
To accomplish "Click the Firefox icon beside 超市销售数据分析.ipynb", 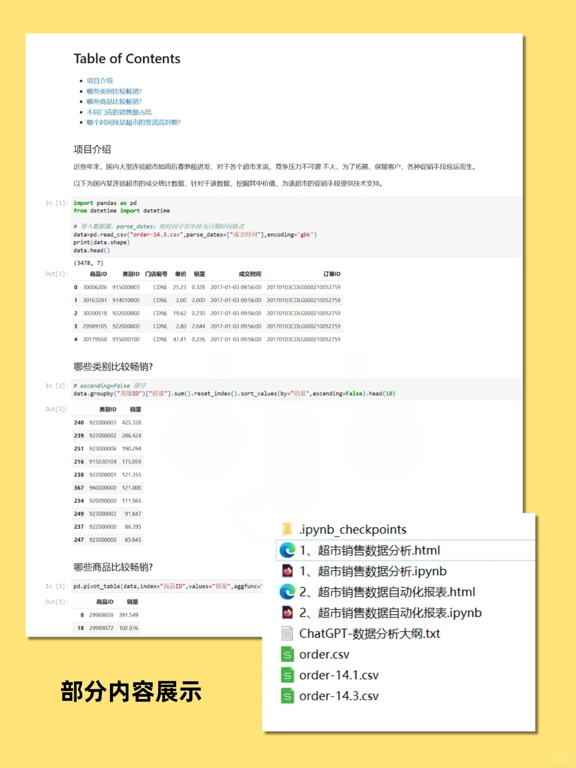I will (287, 571).
